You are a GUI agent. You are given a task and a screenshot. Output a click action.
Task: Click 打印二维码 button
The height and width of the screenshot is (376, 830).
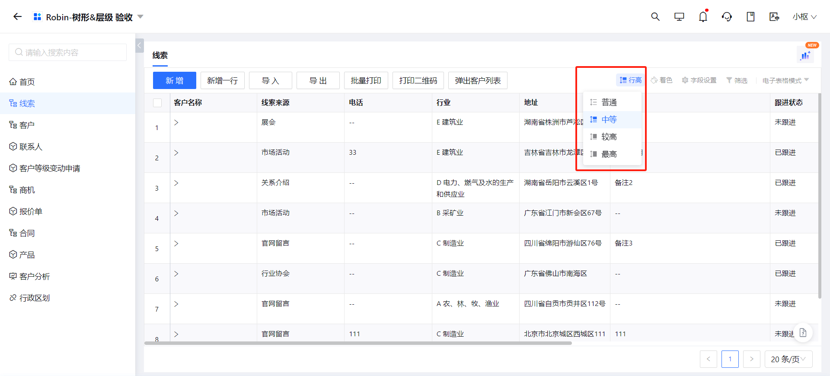(x=418, y=80)
